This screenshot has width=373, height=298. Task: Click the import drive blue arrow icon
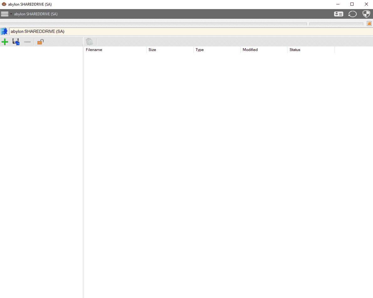click(16, 42)
